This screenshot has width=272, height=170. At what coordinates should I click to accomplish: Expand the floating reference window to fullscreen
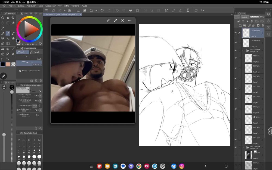point(115,20)
